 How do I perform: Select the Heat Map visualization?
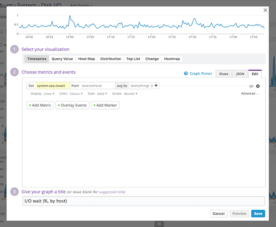pyautogui.click(x=87, y=59)
